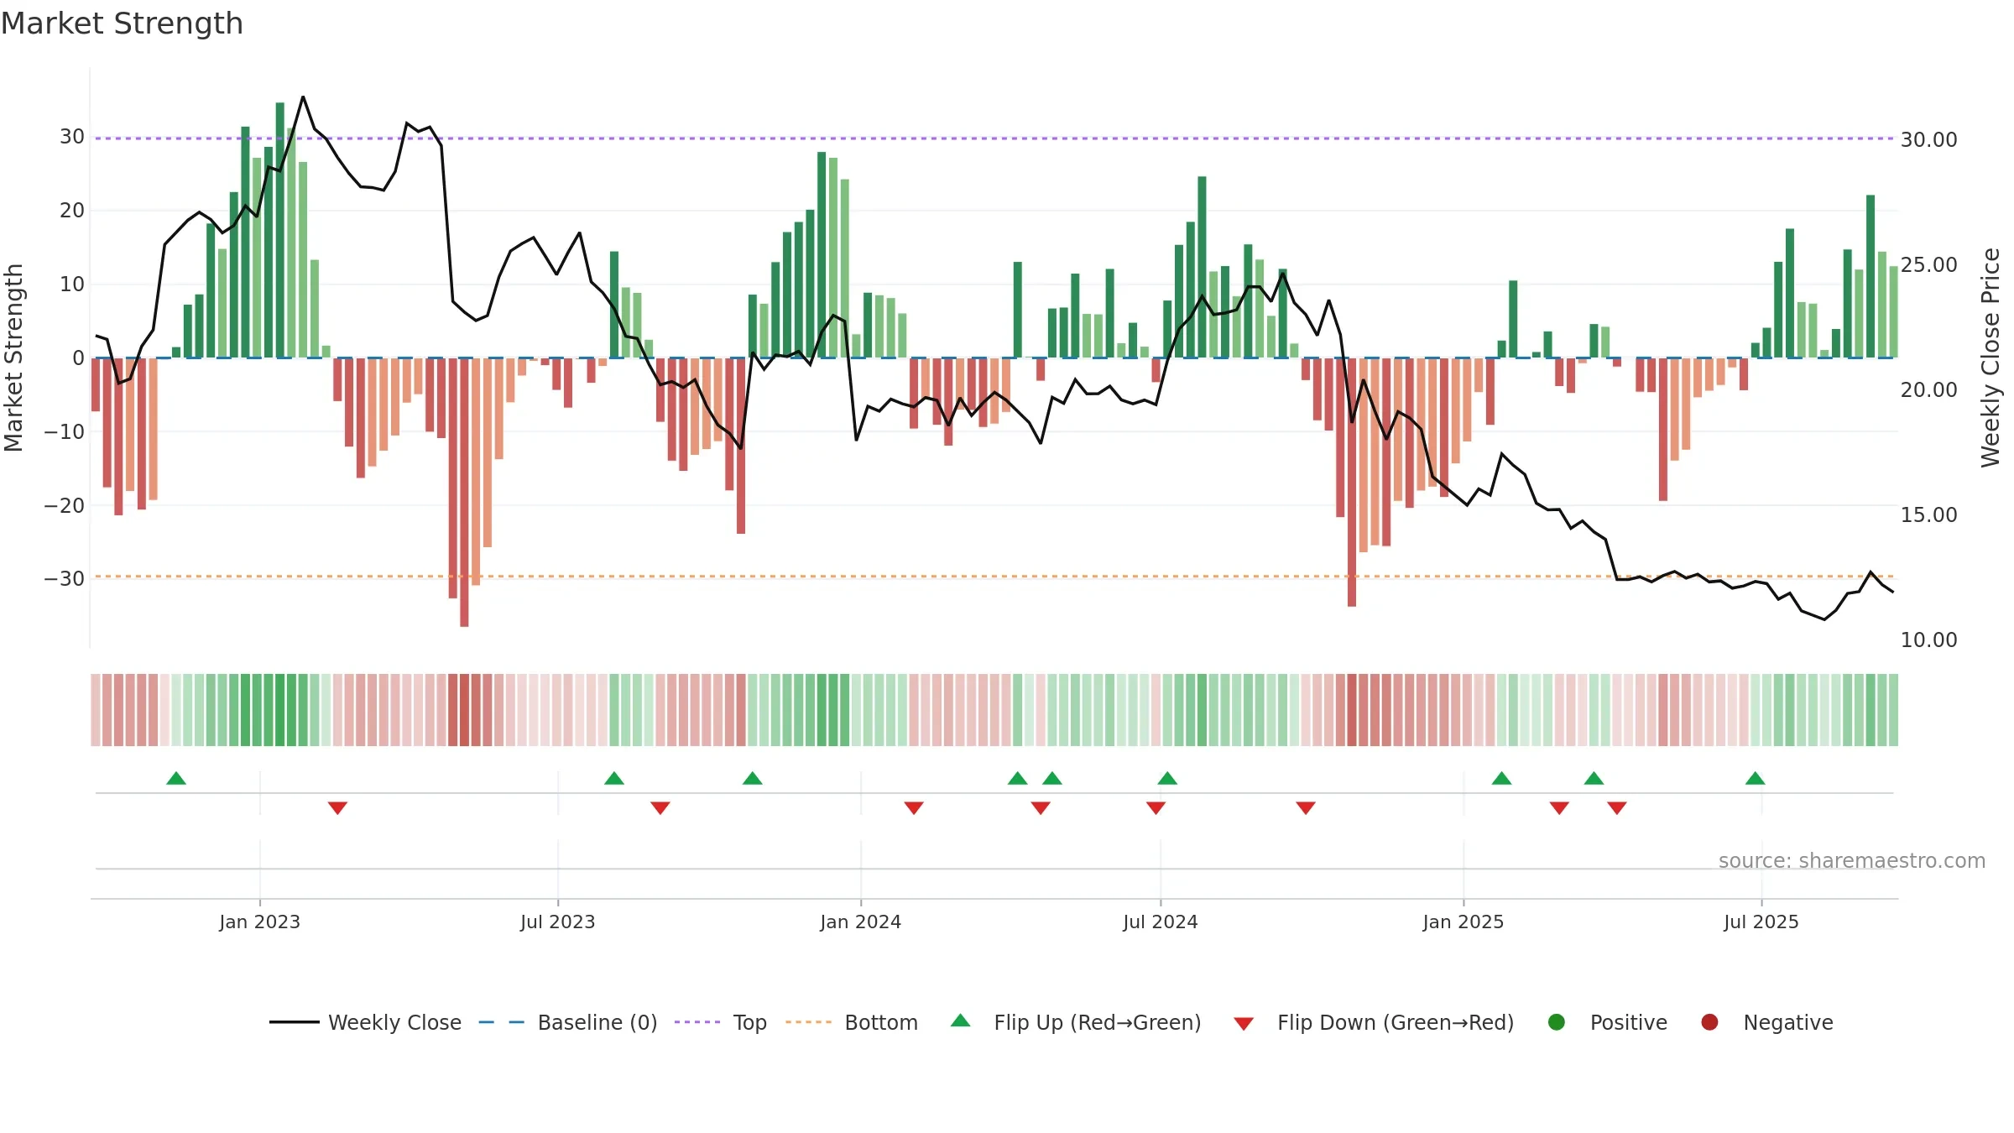Click the Jan 2024 x-axis label

click(860, 922)
